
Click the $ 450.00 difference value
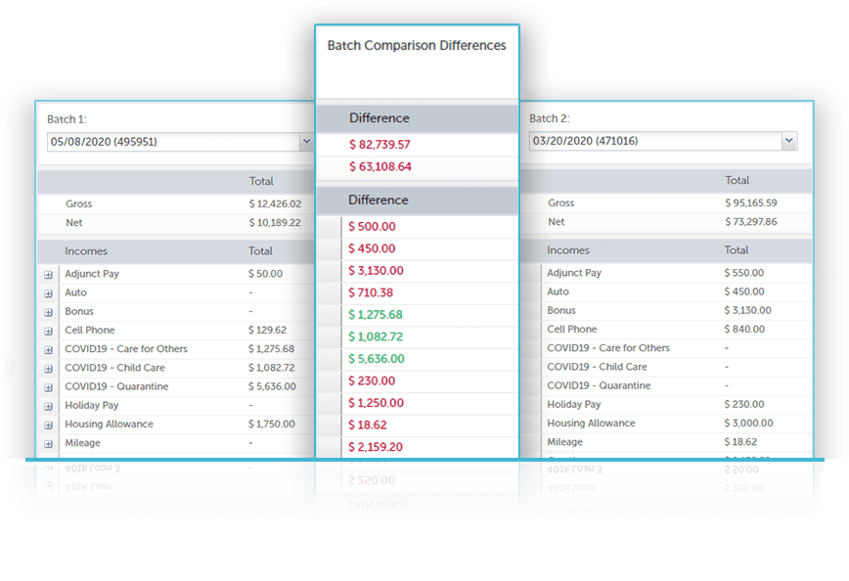(x=372, y=248)
